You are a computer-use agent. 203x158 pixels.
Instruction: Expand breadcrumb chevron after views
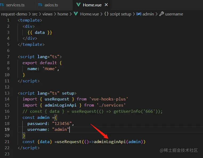point(55,14)
